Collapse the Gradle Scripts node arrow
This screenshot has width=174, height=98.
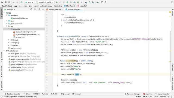tap(4, 51)
